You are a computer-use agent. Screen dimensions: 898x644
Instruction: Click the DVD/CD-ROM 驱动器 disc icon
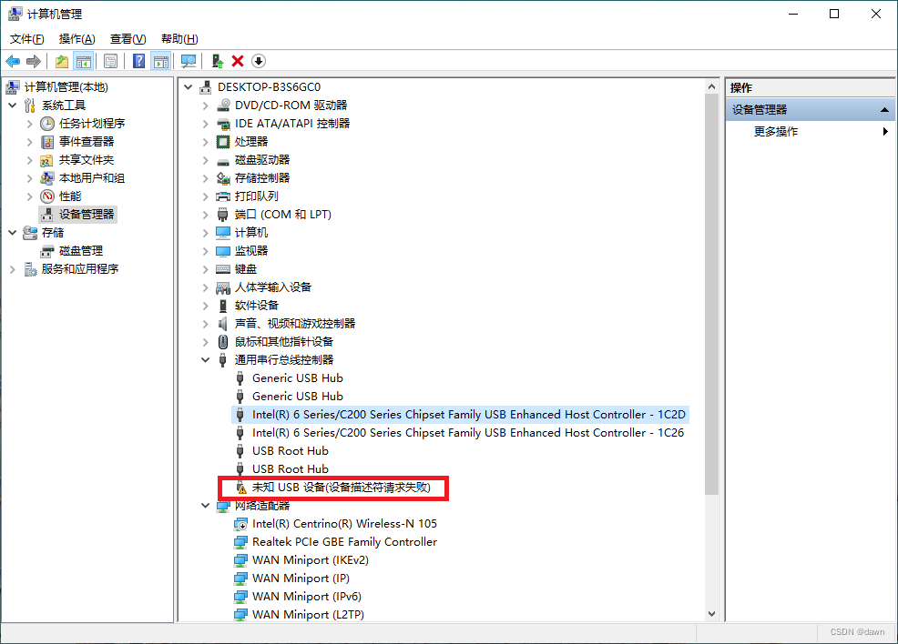coord(223,106)
